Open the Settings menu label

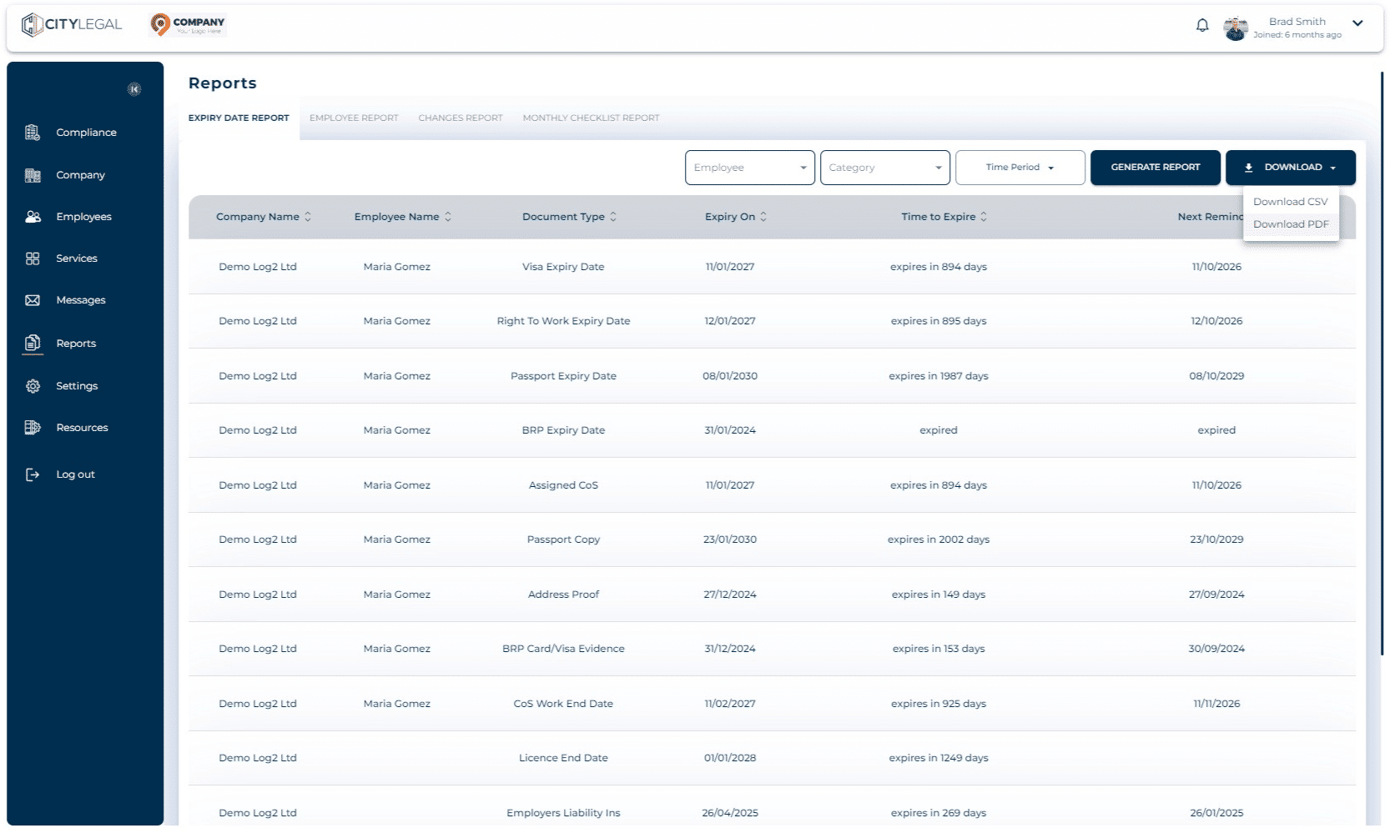point(77,386)
